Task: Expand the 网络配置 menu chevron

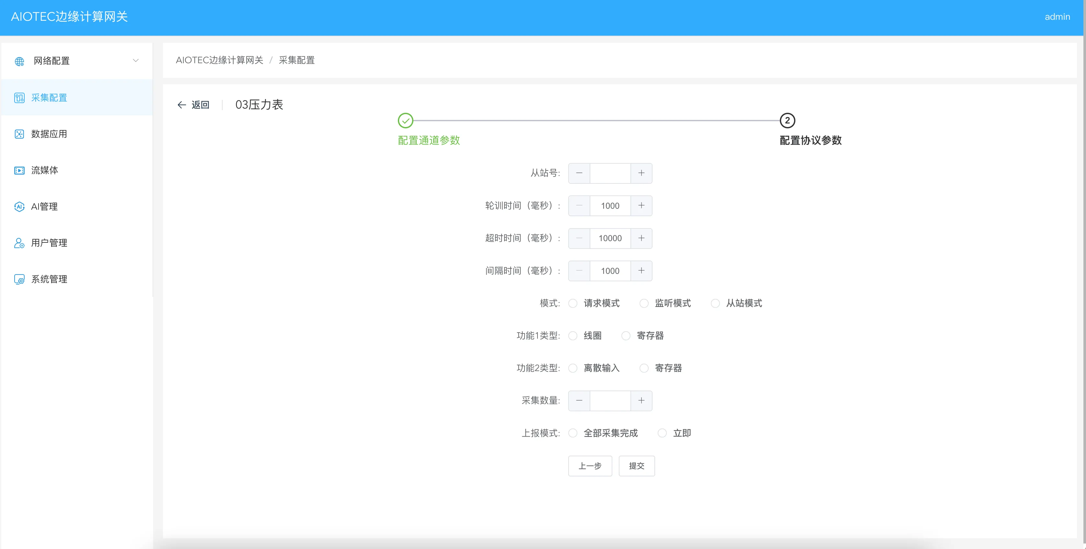Action: (x=136, y=61)
